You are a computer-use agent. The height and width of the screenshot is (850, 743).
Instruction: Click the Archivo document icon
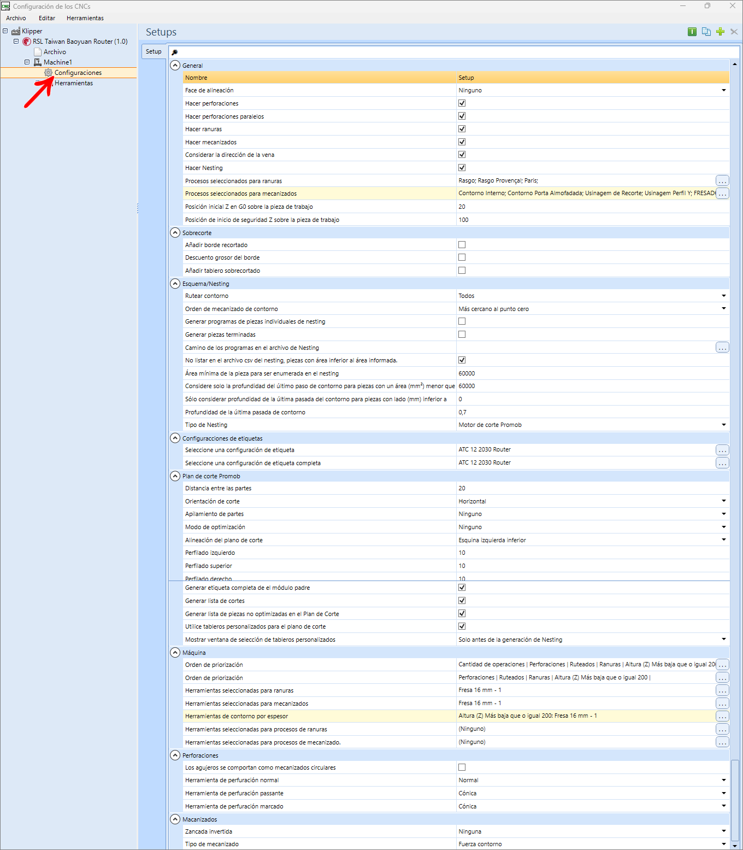(x=38, y=52)
